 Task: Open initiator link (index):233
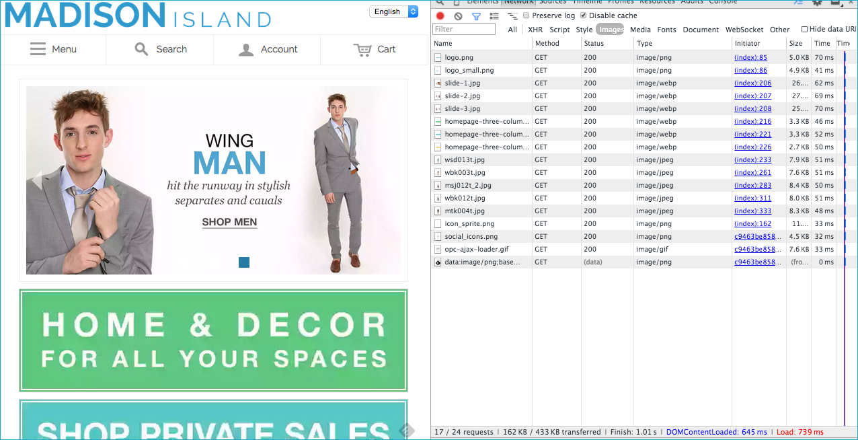752,160
